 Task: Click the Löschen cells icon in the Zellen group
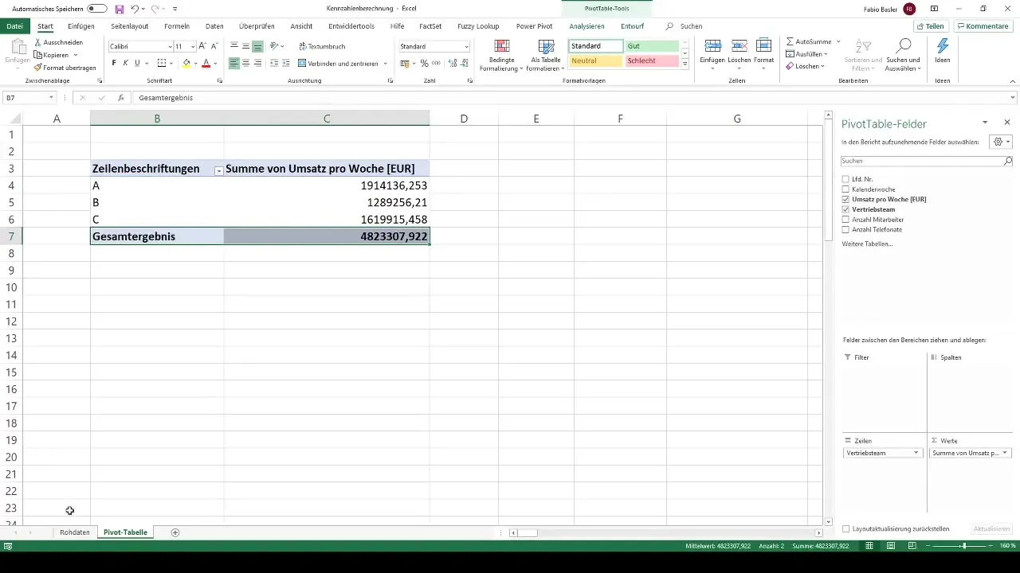coord(739,46)
